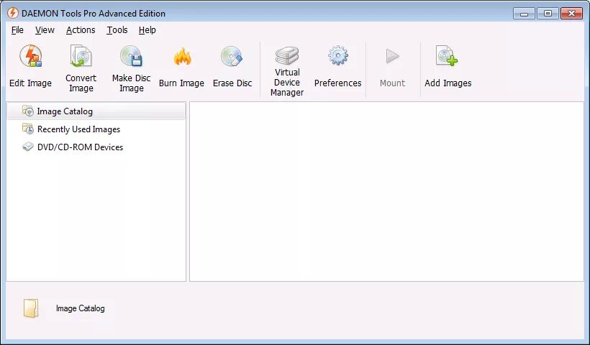Choose the Erase Disc tool
This screenshot has height=345, width=590.
[x=232, y=67]
